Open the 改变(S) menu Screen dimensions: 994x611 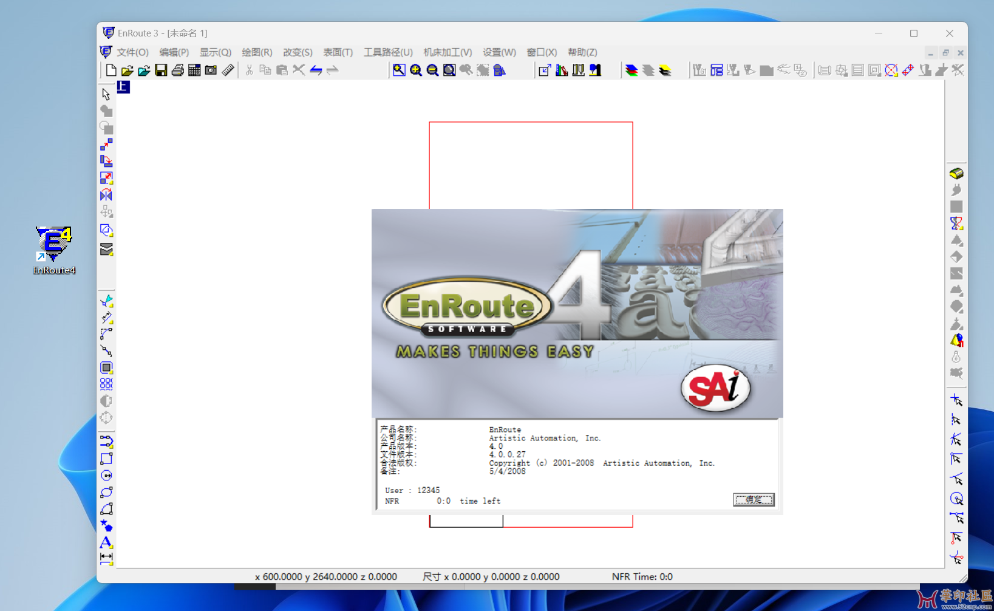click(298, 52)
